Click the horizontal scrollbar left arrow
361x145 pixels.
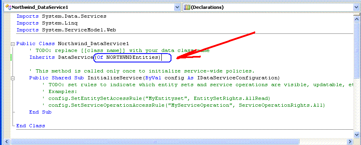7,141
